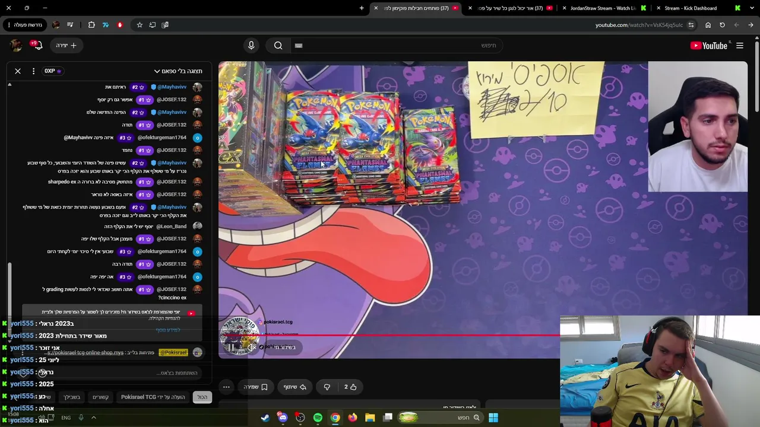Select the 'קשורים' filter chip

point(100,397)
